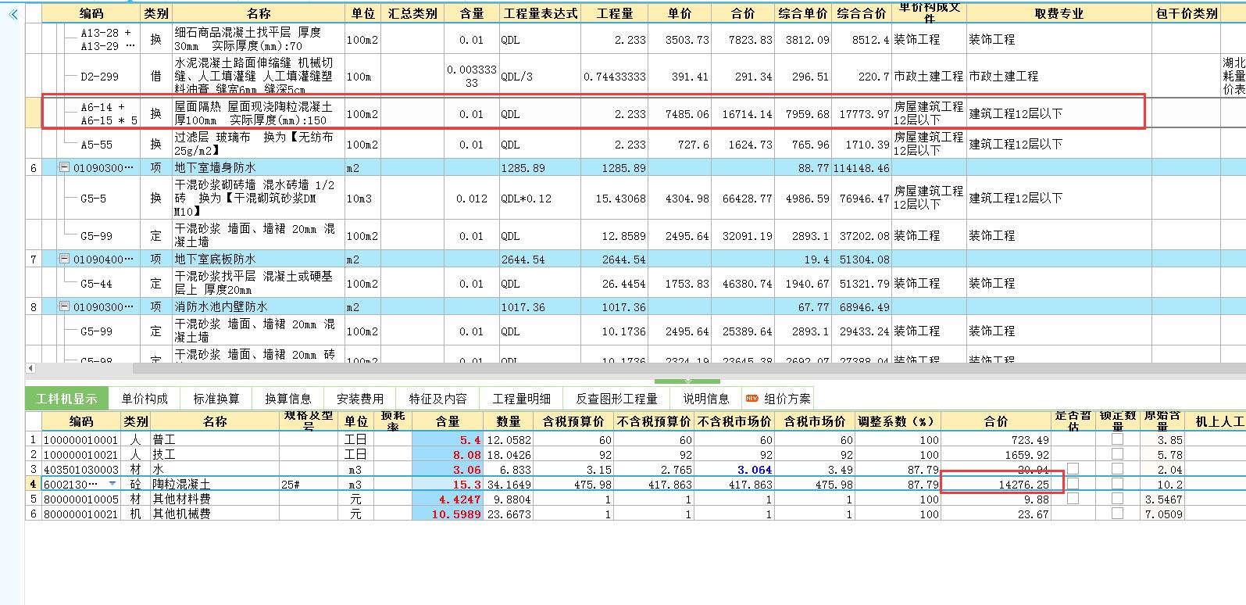This screenshot has height=605, width=1246.
Task: Edit the 含量 value 15.3
Action: click(447, 484)
